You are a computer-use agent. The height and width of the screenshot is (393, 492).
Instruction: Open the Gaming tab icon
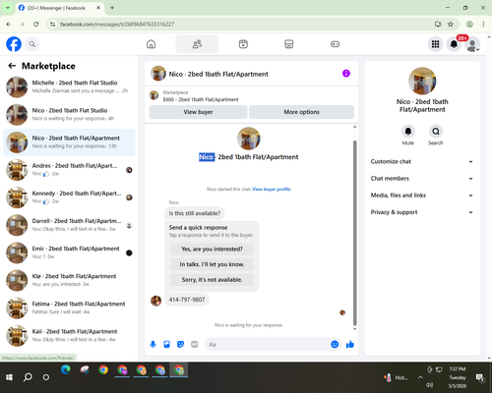335,44
